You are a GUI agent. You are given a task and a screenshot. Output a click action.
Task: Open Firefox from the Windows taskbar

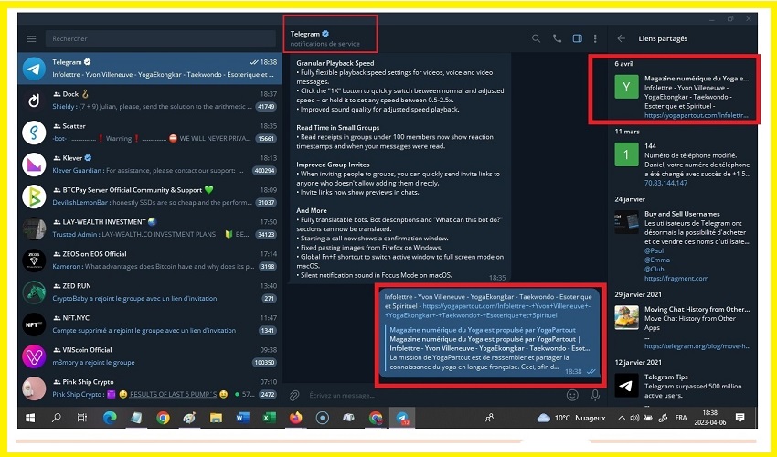click(x=295, y=418)
